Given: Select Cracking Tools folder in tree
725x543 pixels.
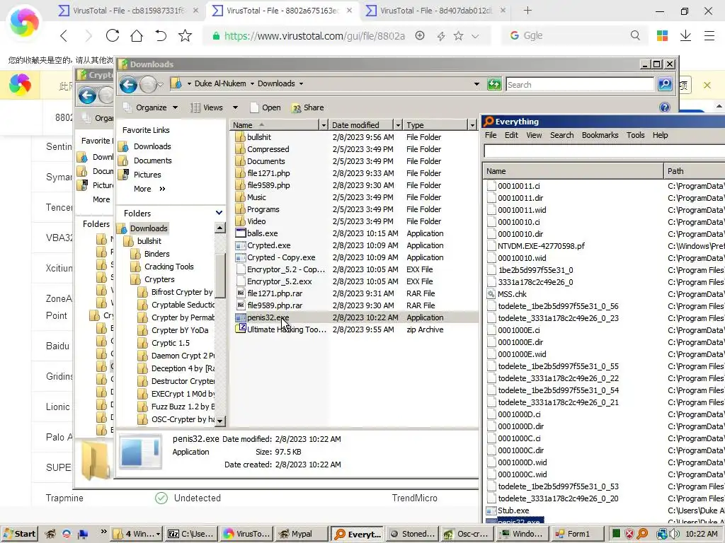Looking at the screenshot, I should pos(169,267).
